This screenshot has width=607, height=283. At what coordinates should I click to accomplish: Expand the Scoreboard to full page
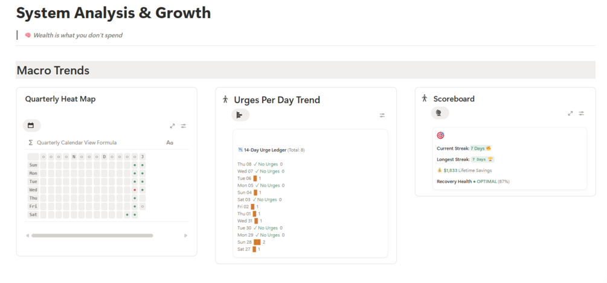click(x=570, y=113)
